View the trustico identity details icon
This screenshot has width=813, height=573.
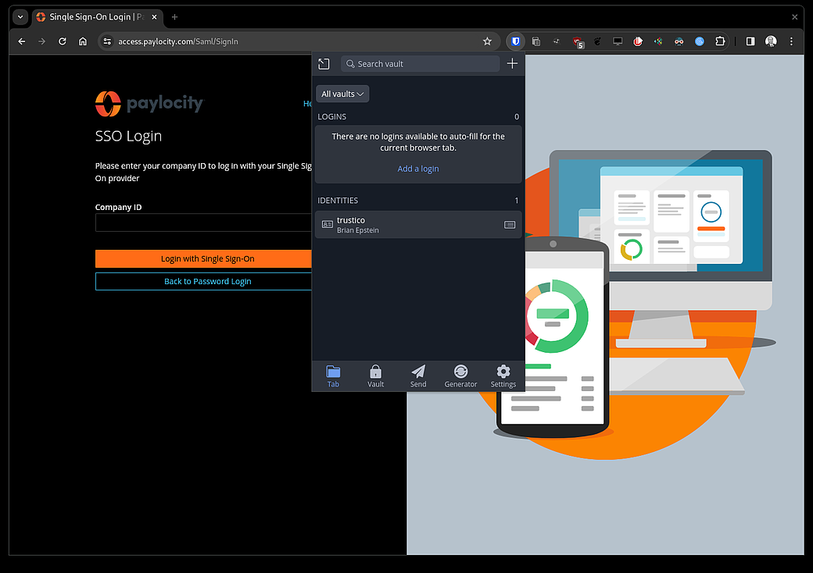pos(510,225)
